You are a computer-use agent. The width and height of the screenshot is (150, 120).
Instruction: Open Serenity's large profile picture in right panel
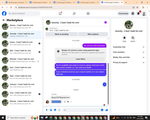(129, 25)
